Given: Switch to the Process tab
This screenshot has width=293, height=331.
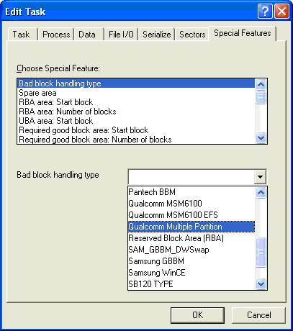Looking at the screenshot, I should click(x=56, y=35).
